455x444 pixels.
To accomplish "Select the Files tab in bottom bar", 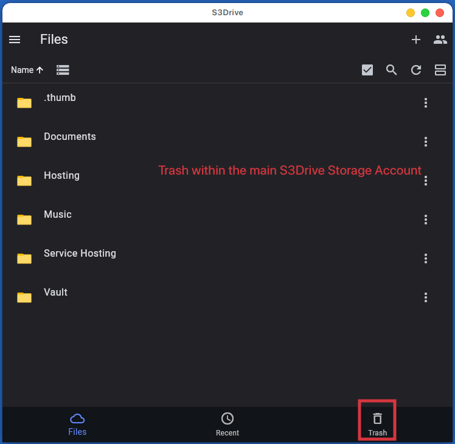I will point(77,424).
